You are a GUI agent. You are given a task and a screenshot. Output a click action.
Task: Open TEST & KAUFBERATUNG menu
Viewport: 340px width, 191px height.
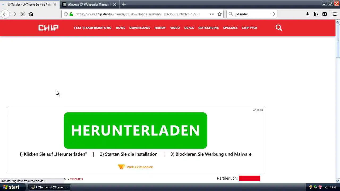92,28
